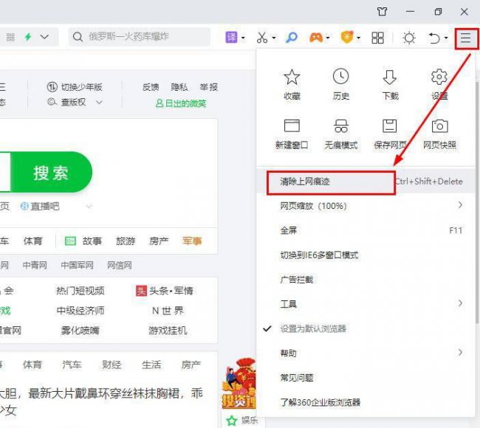480x428 pixels.
Task: Open the scissors screenshot tool
Action: click(262, 38)
